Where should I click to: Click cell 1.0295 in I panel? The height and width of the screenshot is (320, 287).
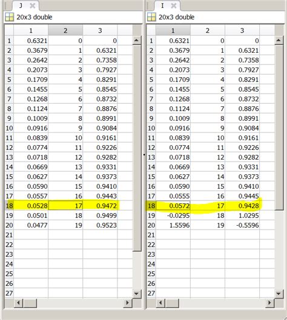(x=242, y=216)
